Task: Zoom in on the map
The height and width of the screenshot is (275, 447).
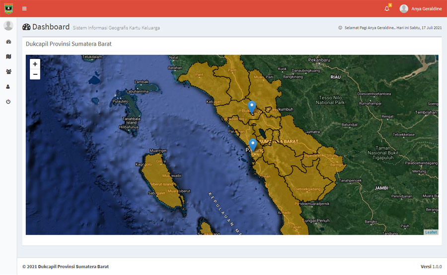Action: pyautogui.click(x=35, y=64)
